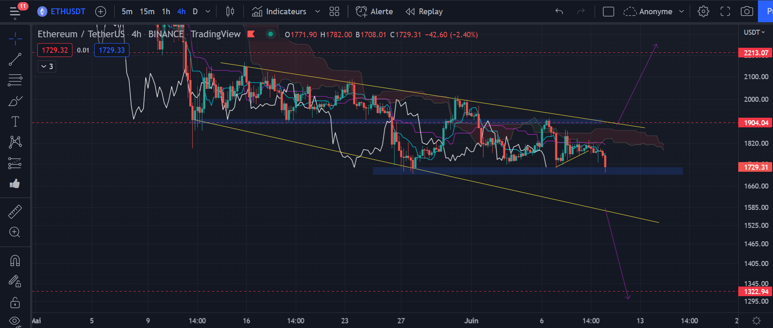
Task: Open the Fibonacci retracement tool
Action: (15, 80)
